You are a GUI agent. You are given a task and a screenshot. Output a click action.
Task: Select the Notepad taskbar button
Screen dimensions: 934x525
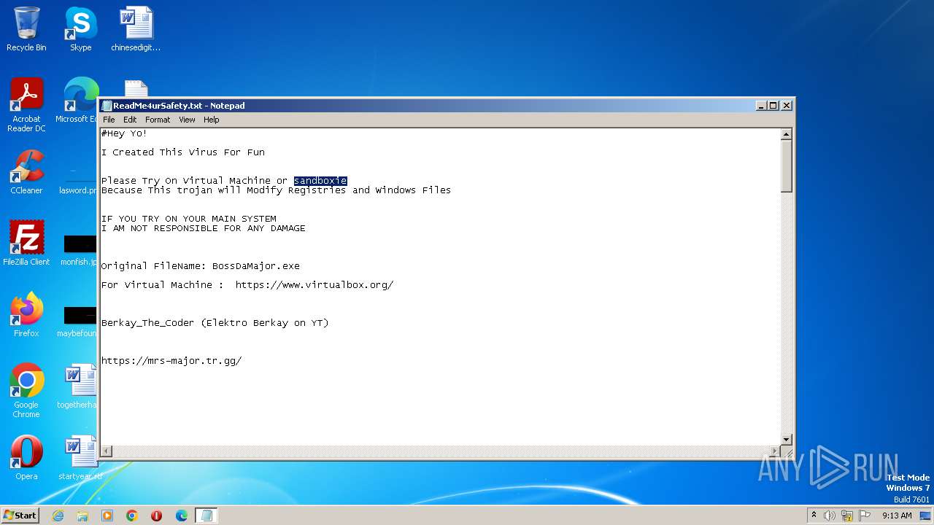tap(207, 516)
